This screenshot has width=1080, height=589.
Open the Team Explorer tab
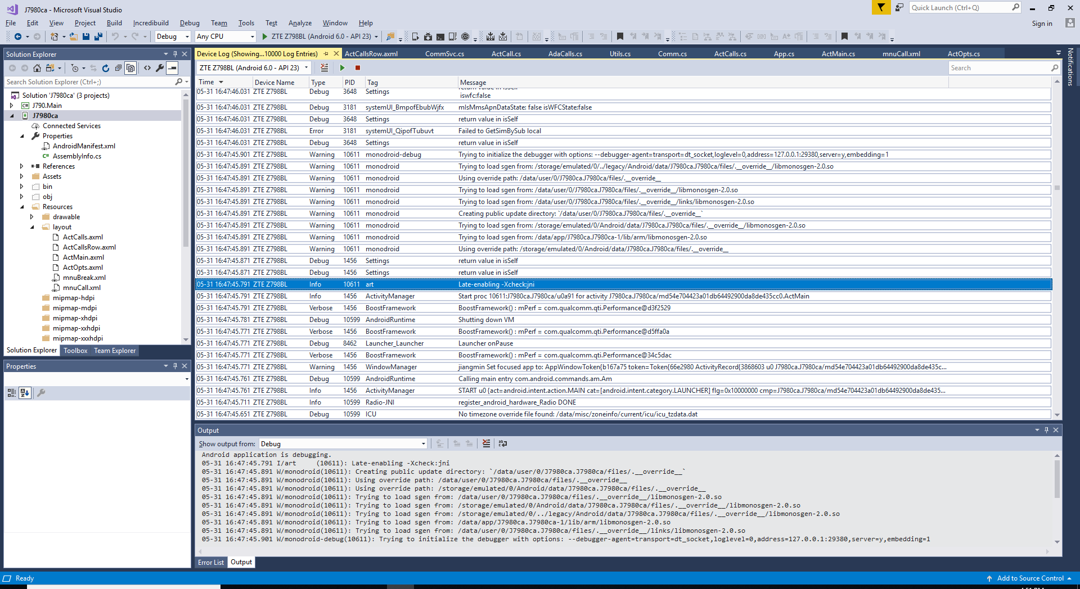coord(115,351)
